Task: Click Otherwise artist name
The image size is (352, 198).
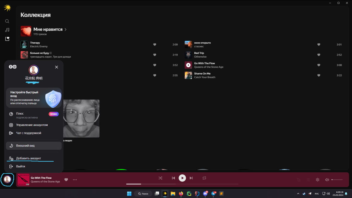Action: click(200, 57)
